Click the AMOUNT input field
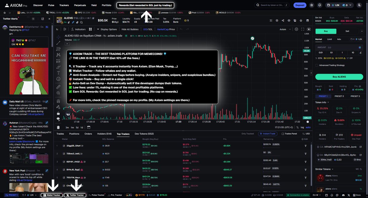 [339, 48]
